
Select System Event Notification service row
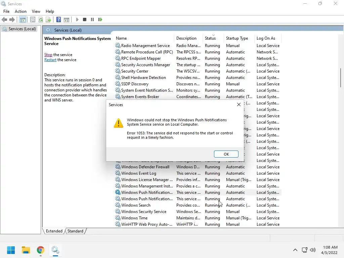coord(198,90)
